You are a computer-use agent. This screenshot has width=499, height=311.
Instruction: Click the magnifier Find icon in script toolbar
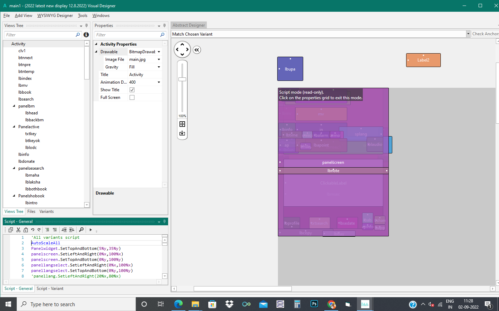(x=81, y=230)
